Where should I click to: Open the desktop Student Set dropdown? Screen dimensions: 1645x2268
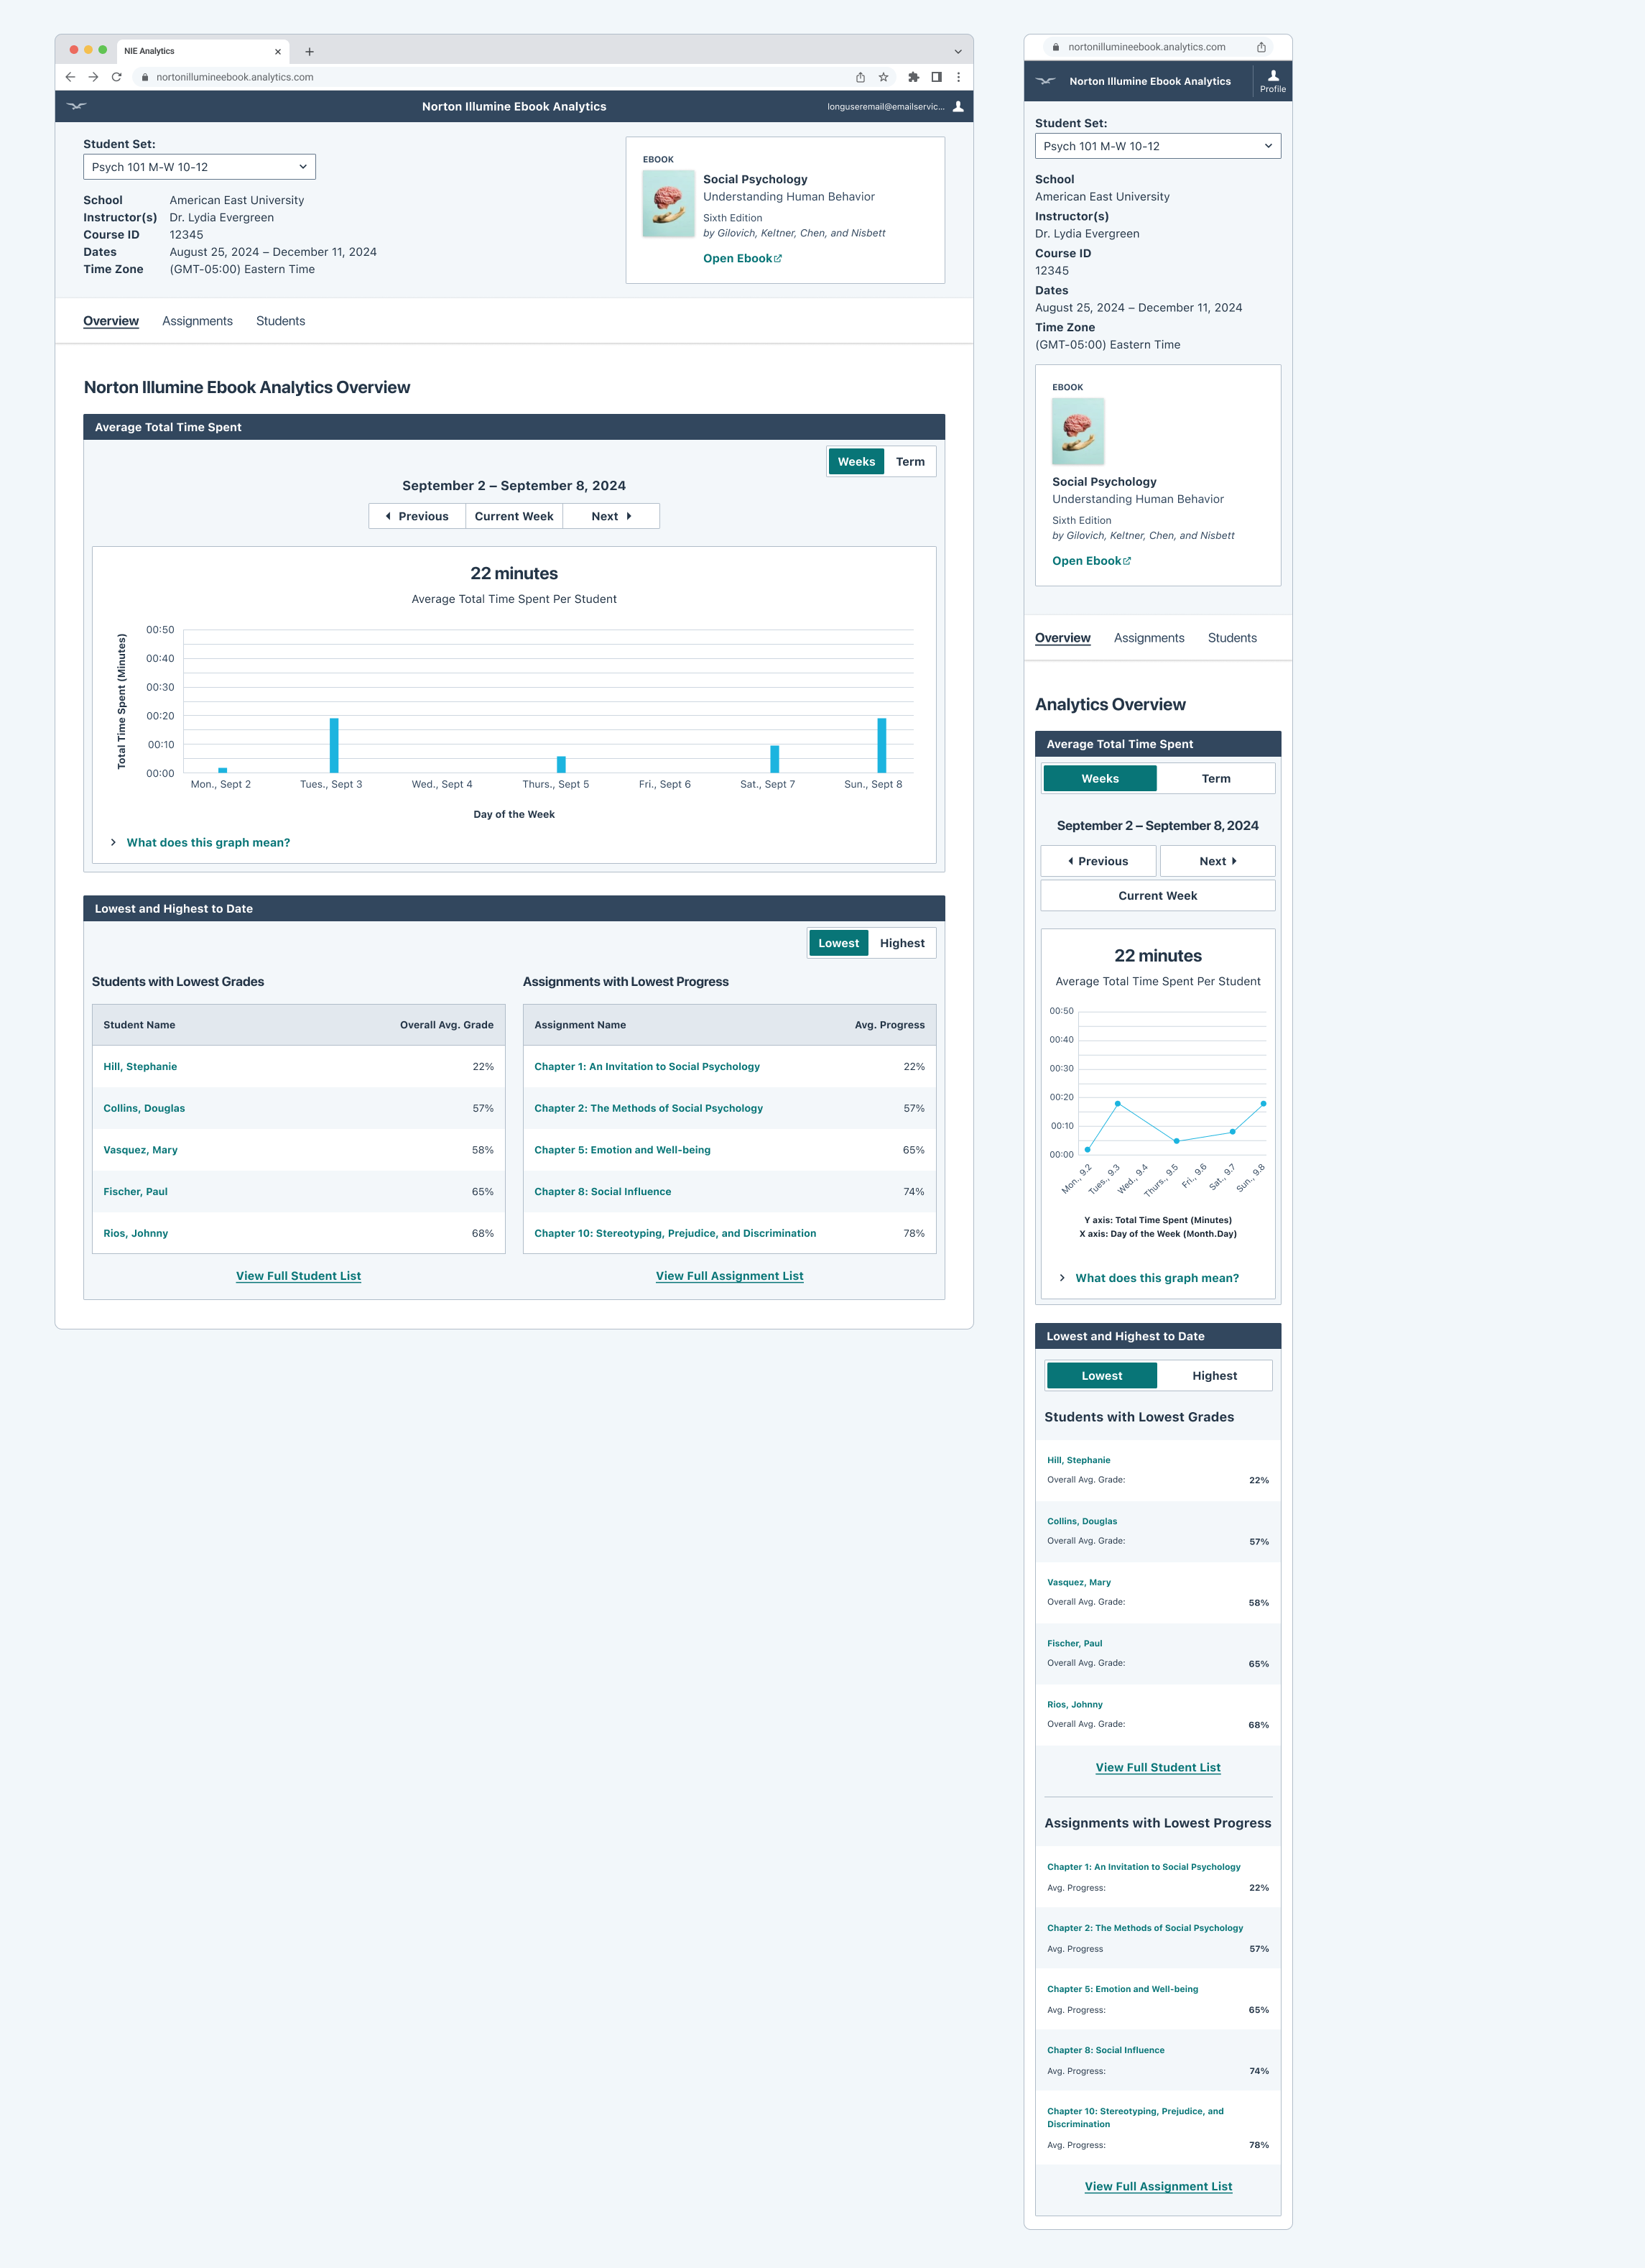tap(199, 167)
